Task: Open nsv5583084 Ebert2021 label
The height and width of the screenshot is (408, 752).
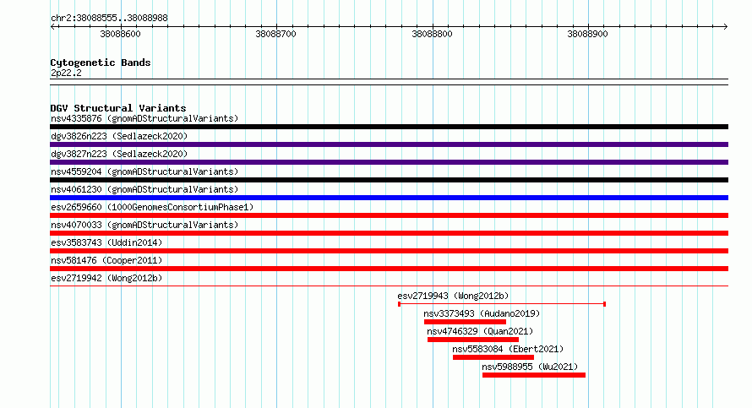Action: 508,349
